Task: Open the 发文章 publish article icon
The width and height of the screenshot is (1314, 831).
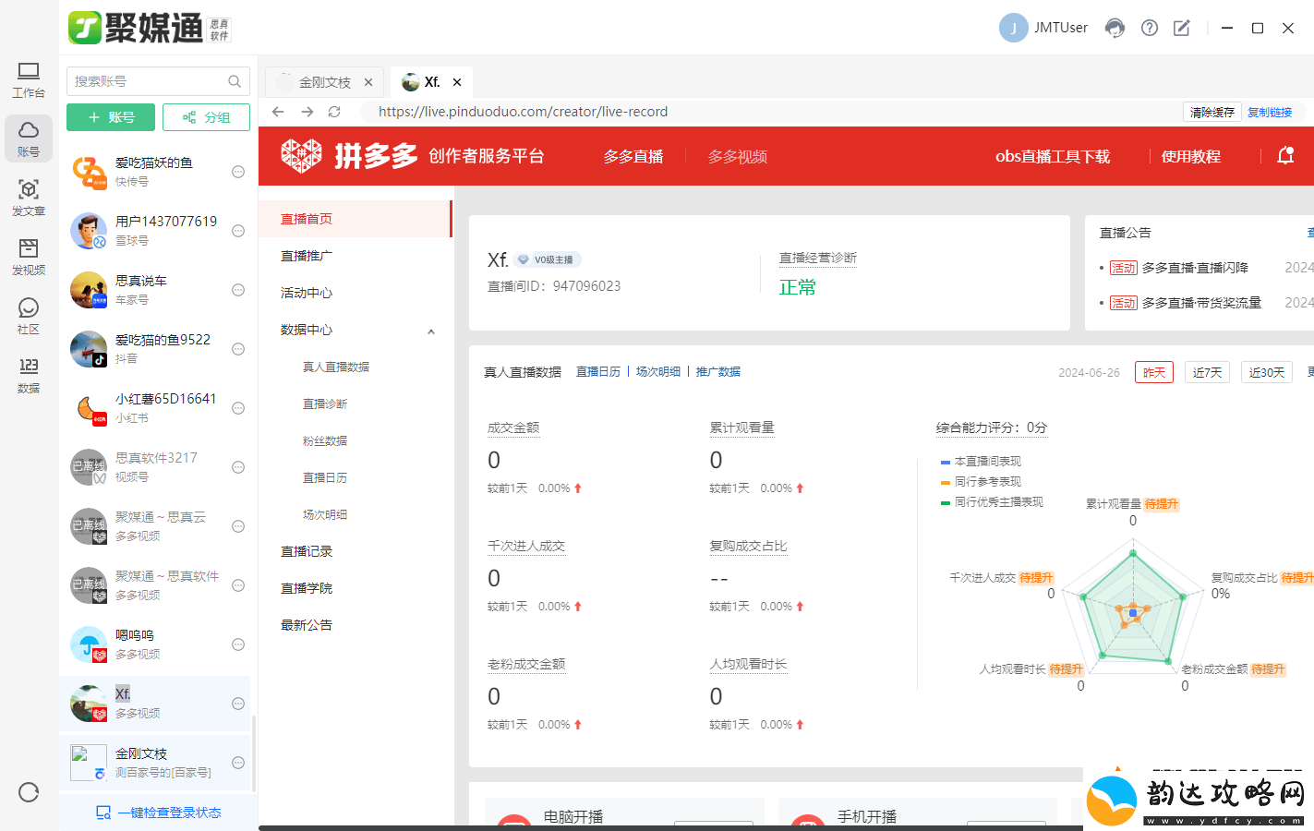Action: pyautogui.click(x=29, y=198)
